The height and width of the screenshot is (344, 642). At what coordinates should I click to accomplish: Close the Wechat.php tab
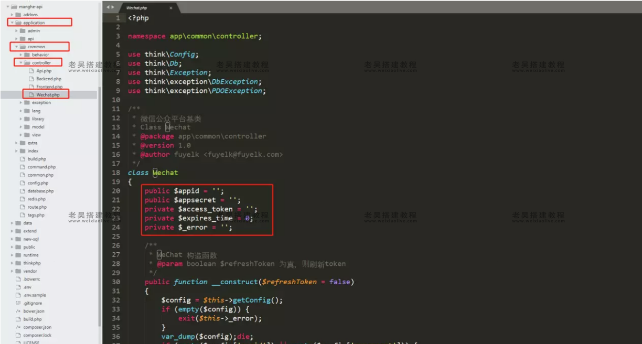point(171,8)
